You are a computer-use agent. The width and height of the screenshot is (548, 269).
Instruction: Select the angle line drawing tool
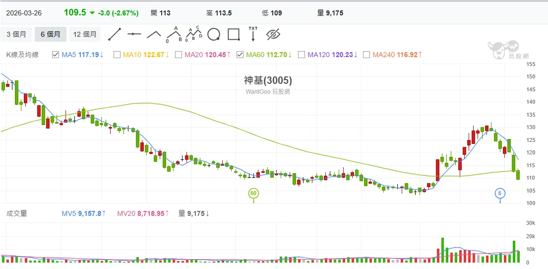154,34
